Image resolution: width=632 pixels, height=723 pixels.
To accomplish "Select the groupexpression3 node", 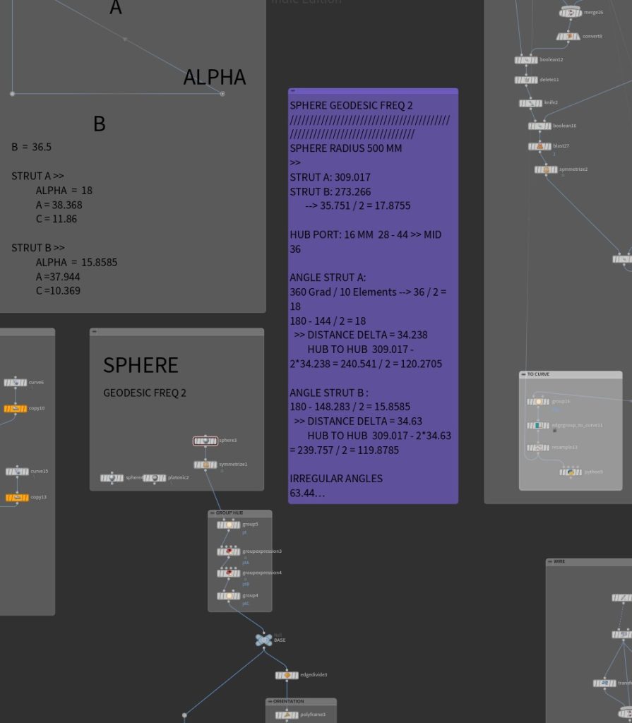I will click(x=229, y=551).
